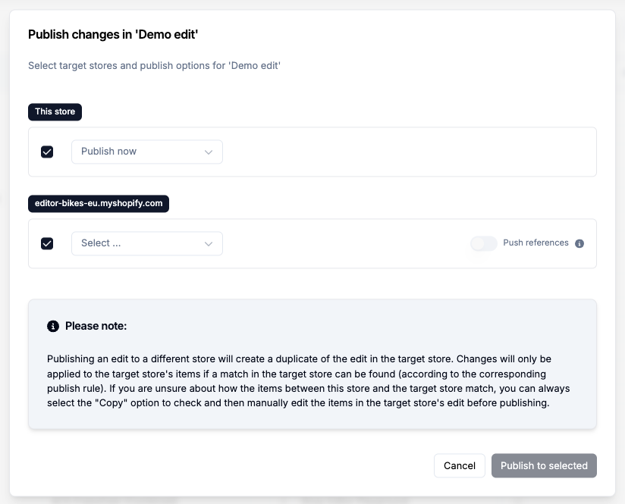
Task: Click the 'Publish to selected' button
Action: tap(544, 465)
